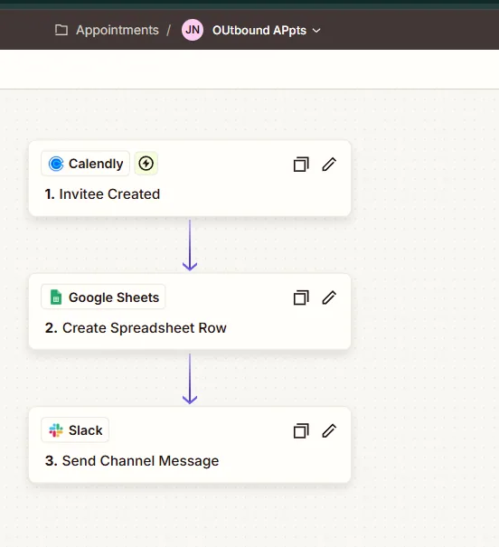Select the 1. Invitee Created step text
Viewport: 499px width, 547px height.
pos(102,194)
